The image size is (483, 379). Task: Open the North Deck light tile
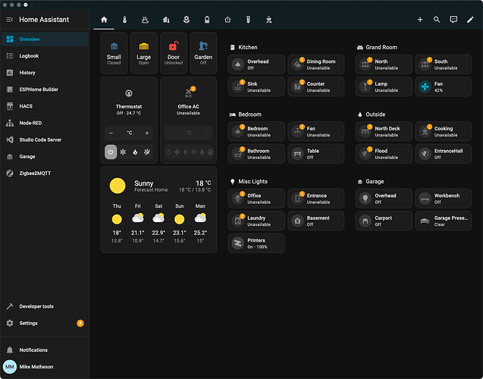[384, 131]
